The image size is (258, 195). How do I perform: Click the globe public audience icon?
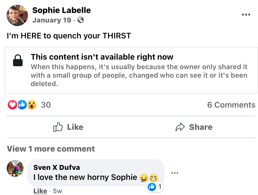81,20
